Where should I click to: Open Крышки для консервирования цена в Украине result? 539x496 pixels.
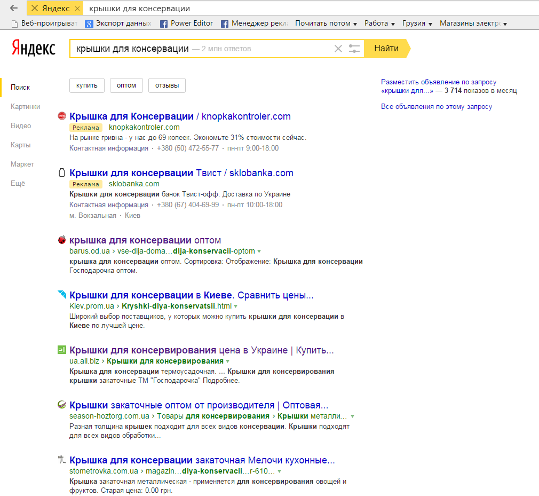(x=201, y=350)
